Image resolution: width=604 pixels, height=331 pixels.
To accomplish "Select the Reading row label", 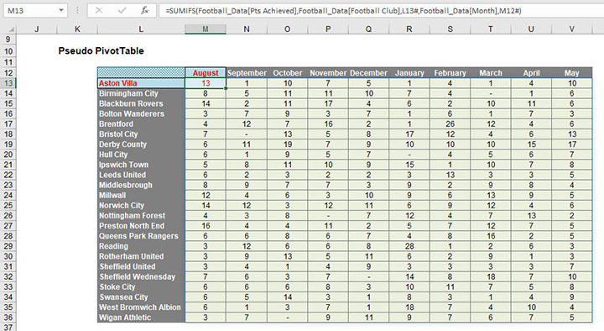I will (141, 246).
